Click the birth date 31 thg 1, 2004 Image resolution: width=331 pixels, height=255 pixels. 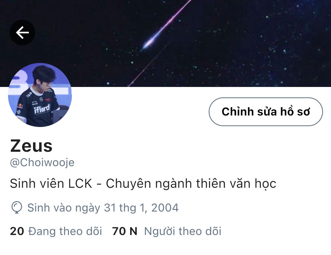tap(141, 208)
